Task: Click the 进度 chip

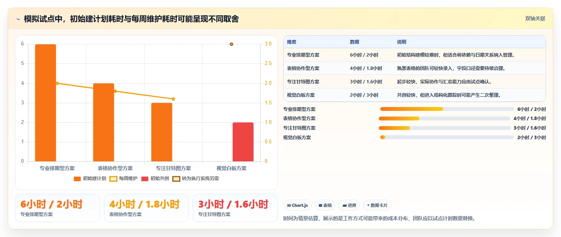Action: click(349, 205)
